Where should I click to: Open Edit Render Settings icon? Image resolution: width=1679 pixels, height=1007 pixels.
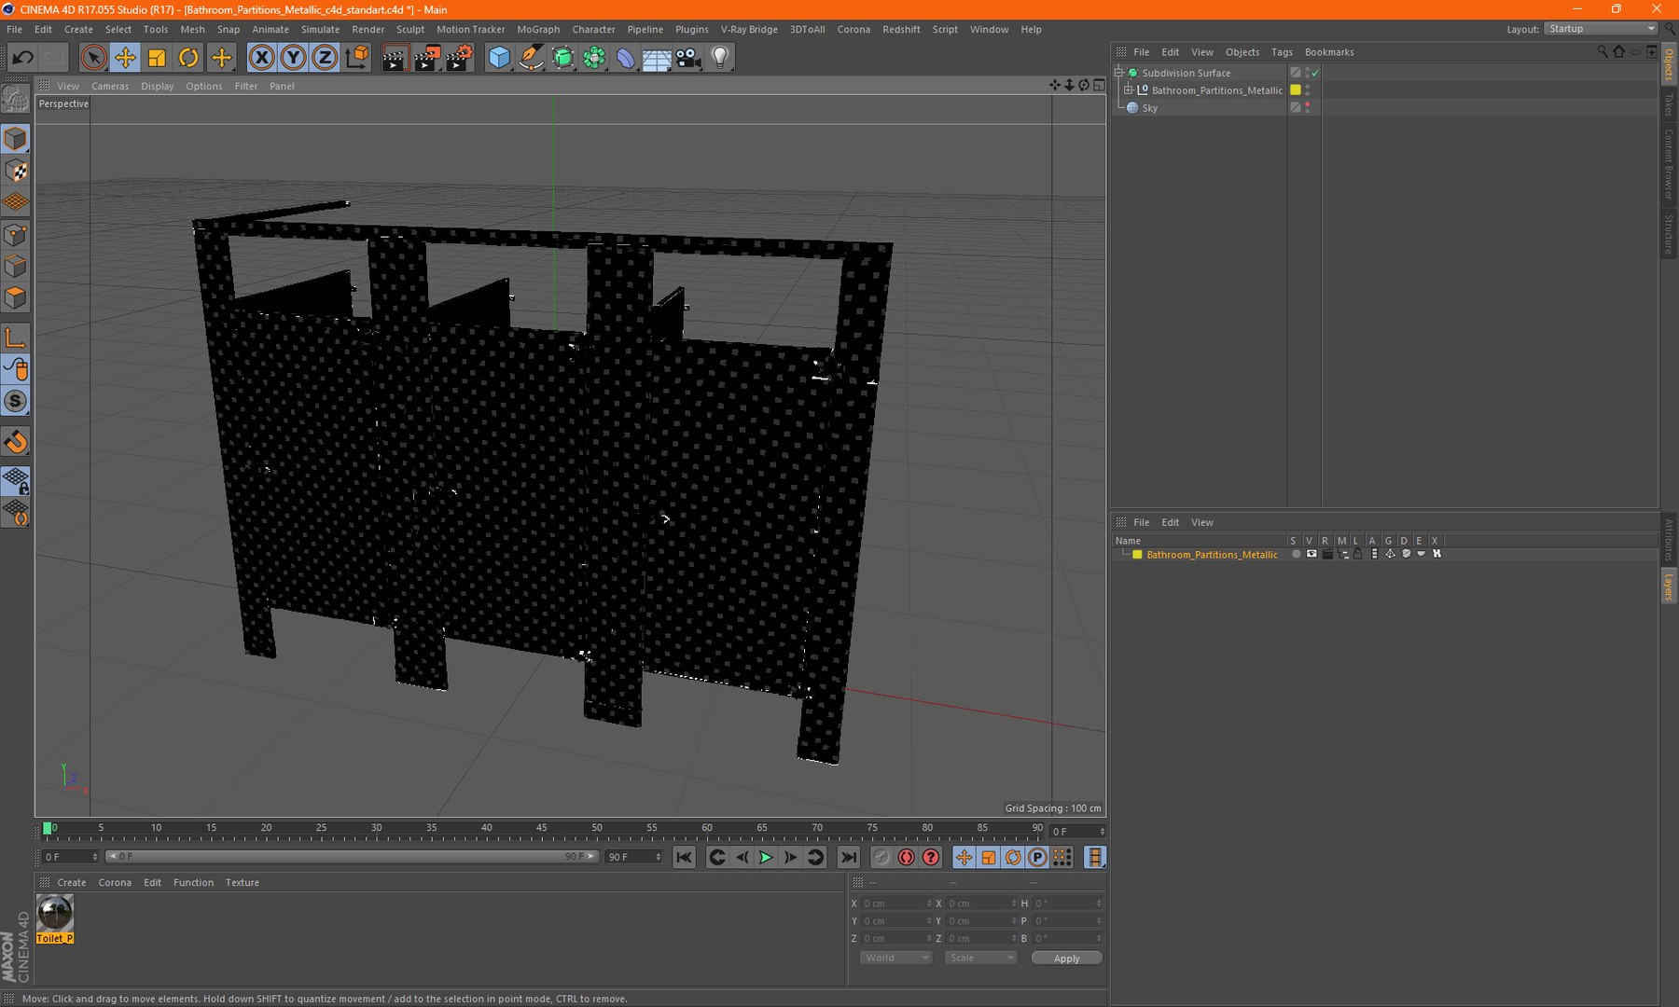tap(459, 58)
